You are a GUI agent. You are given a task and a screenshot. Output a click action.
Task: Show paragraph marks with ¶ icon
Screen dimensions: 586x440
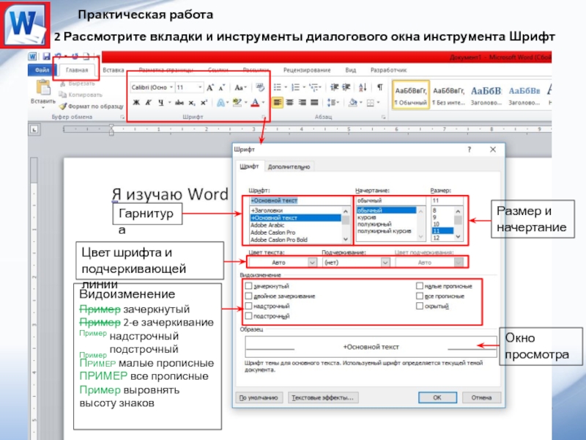[x=379, y=87]
